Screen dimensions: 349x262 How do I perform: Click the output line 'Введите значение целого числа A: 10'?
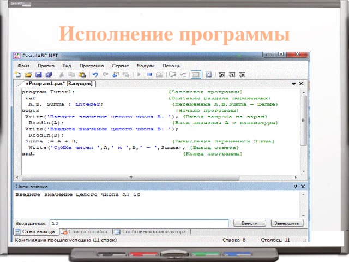pyautogui.click(x=78, y=194)
